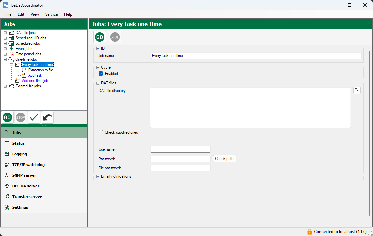
Task: Browse for DAT file directory icon
Action: coord(357,90)
